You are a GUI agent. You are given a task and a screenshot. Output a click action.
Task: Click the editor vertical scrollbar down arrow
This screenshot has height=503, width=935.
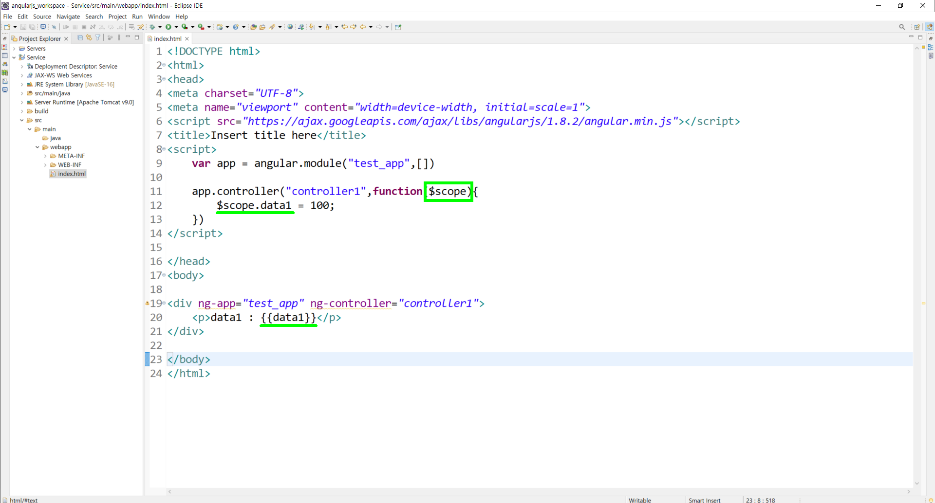(917, 484)
